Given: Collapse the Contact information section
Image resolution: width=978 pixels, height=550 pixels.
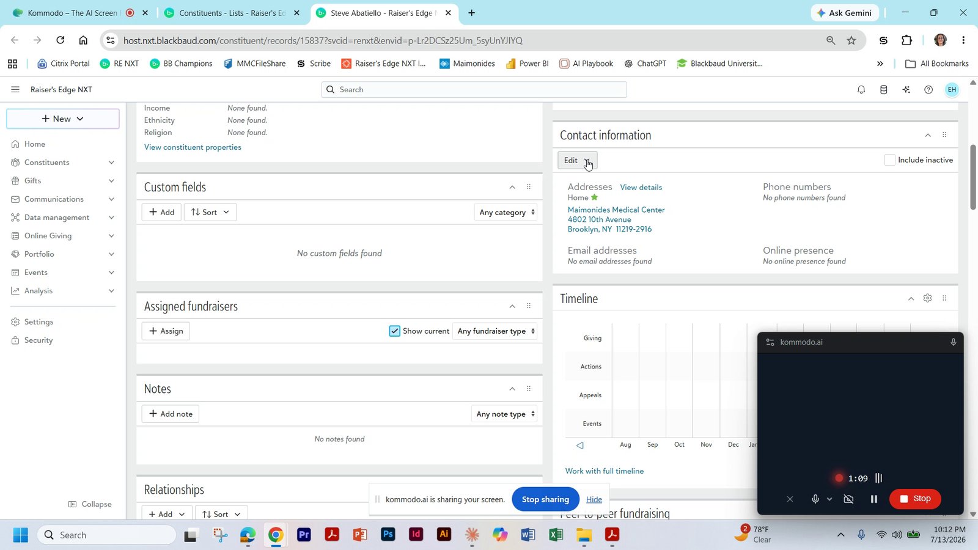Looking at the screenshot, I should (x=928, y=135).
